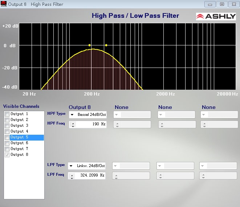The width and height of the screenshot is (240, 207).
Task: Open third column HPF Type dropdown
Action: coord(176,114)
